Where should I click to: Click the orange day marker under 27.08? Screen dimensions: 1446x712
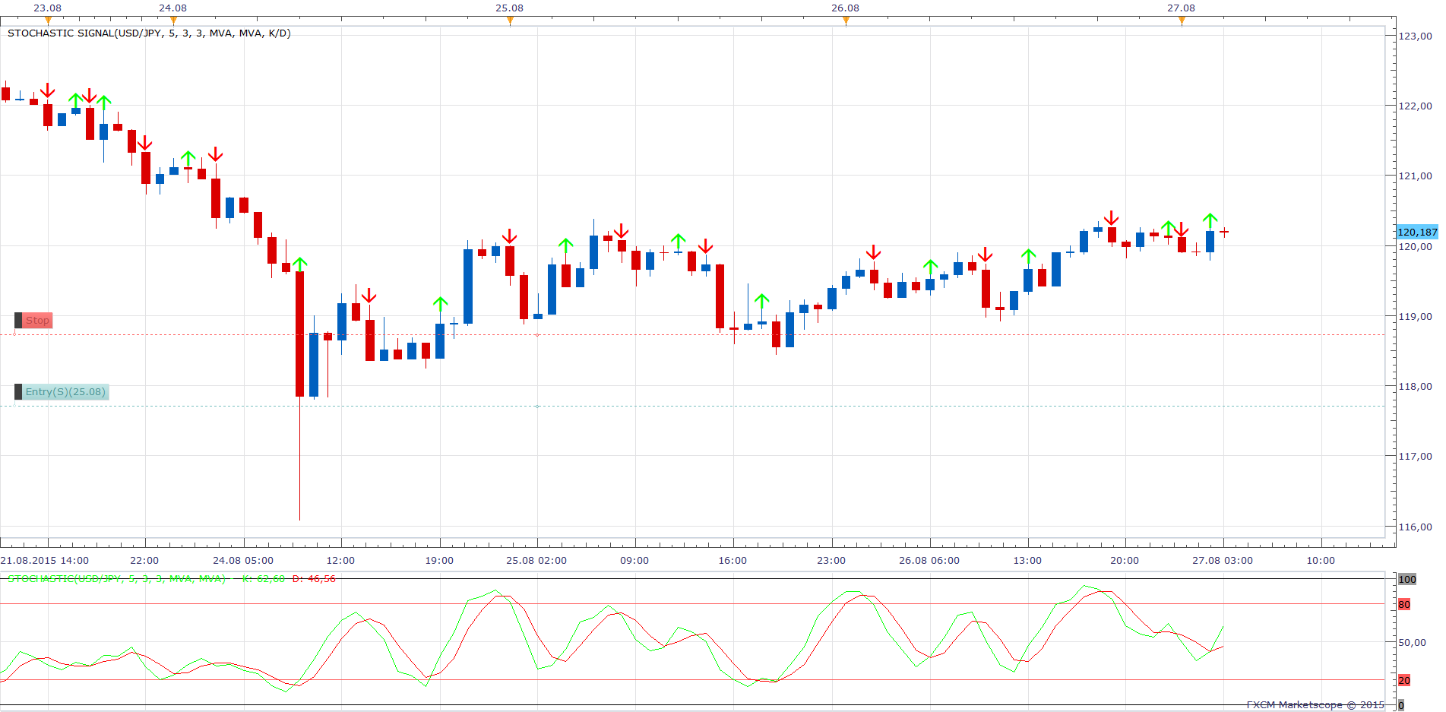(x=1182, y=21)
